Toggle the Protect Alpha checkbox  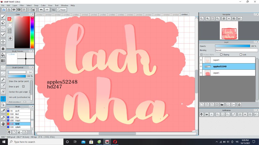point(201,55)
